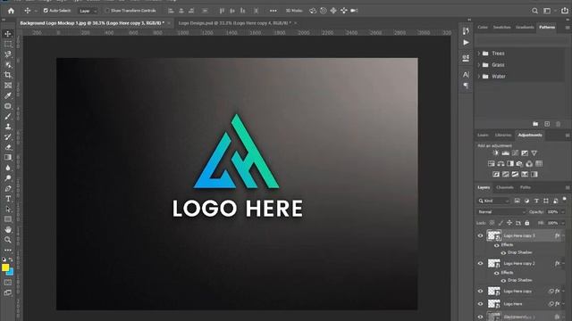This screenshot has height=321, width=572.
Task: Select the Zoom tool in toolbar
Action: (8, 240)
